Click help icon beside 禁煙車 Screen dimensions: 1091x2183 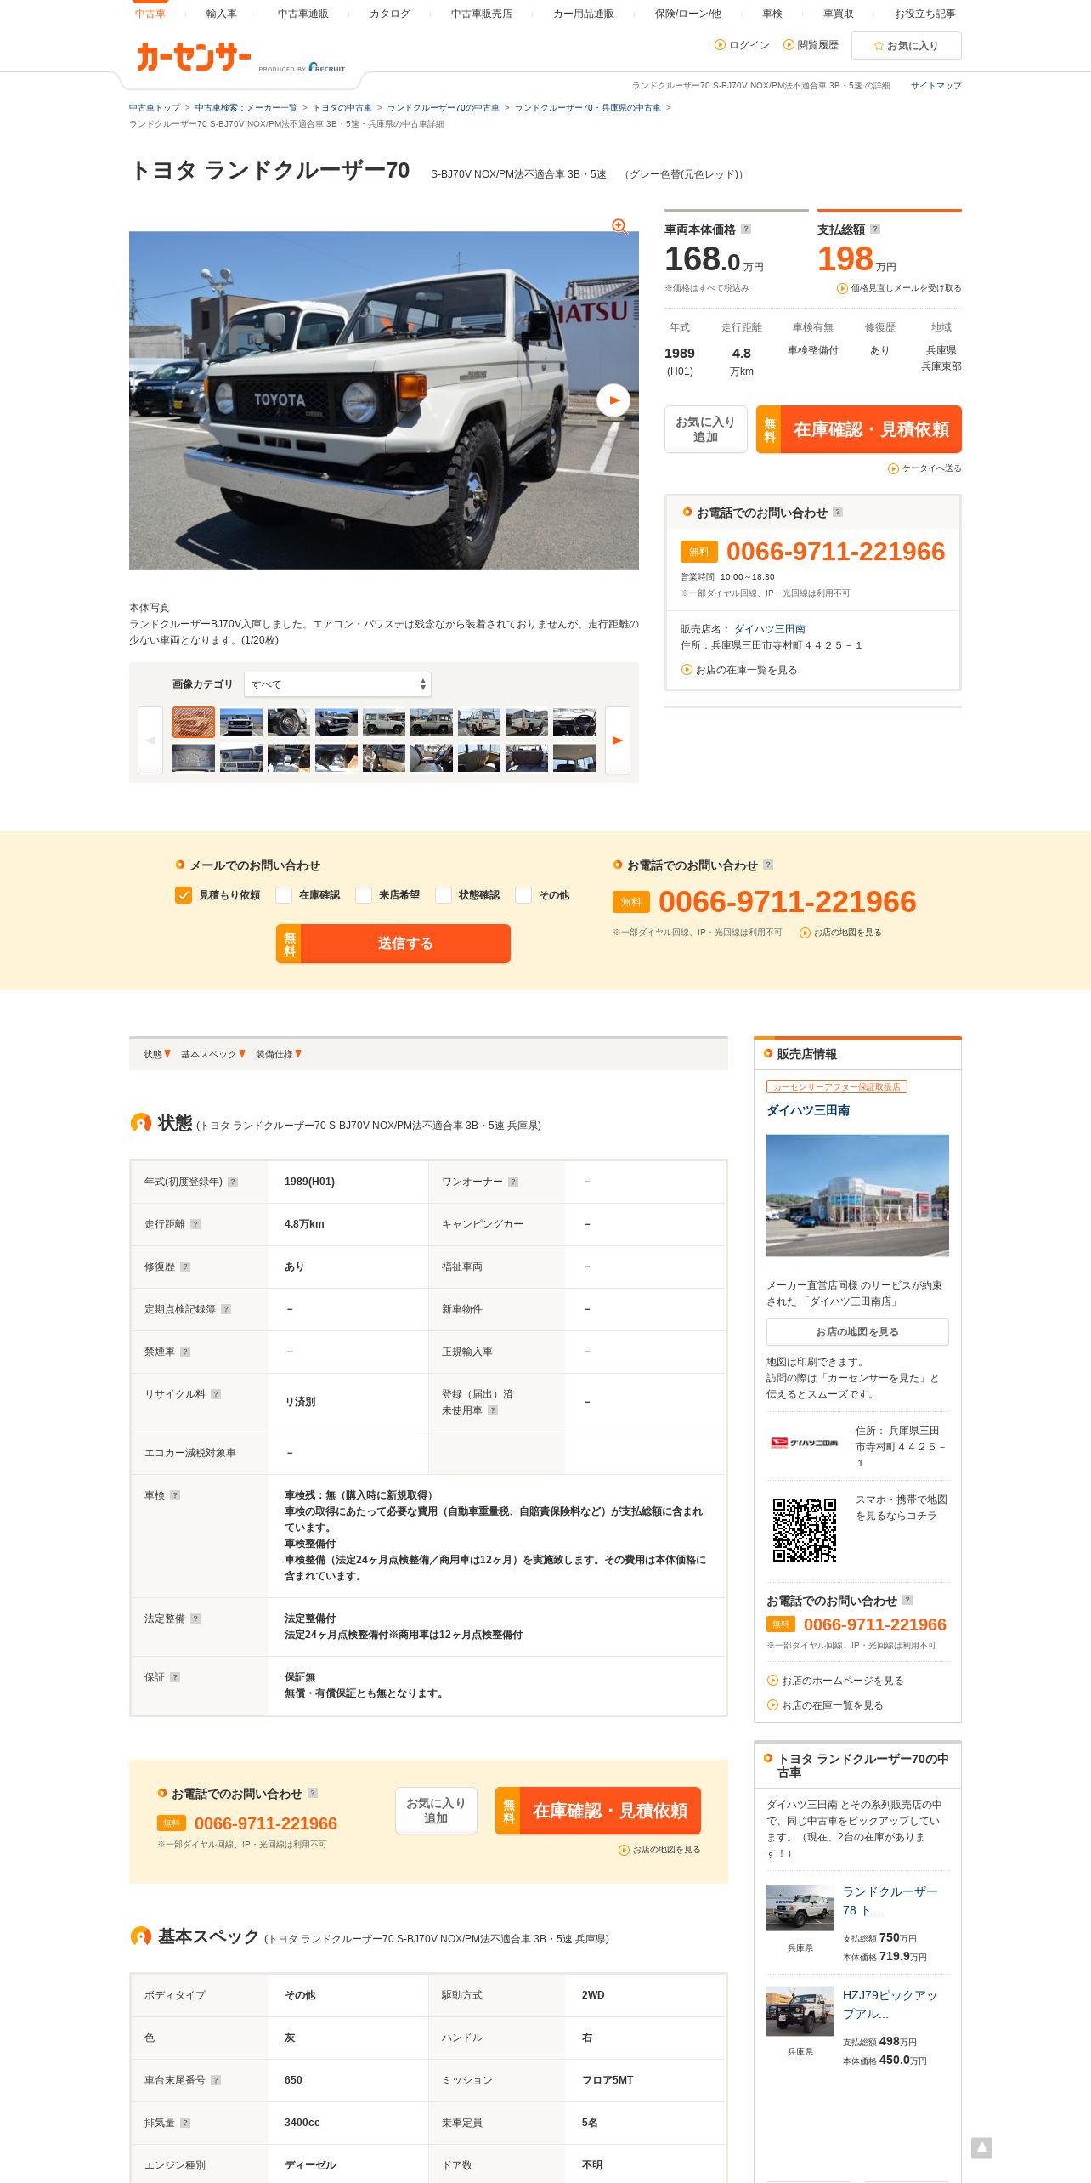point(185,1352)
